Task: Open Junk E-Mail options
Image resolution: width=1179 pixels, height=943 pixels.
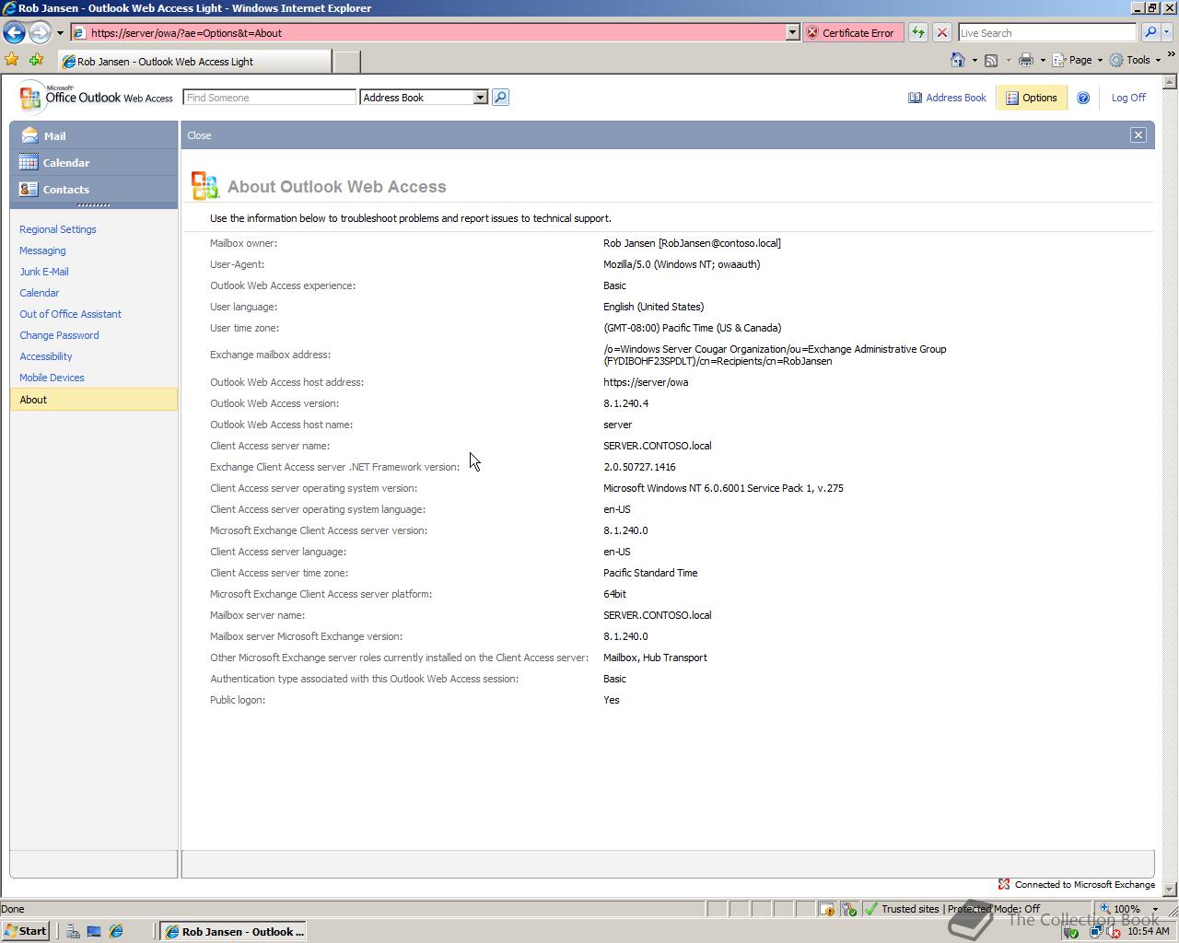Action: (x=44, y=272)
